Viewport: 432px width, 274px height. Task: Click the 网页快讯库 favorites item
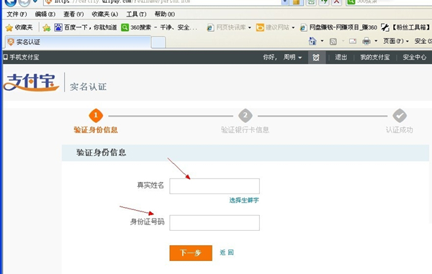point(227,27)
